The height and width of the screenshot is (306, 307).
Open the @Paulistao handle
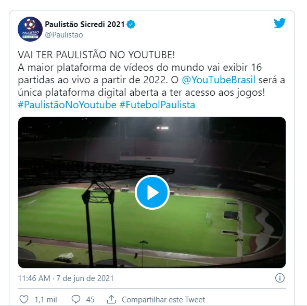(64, 35)
